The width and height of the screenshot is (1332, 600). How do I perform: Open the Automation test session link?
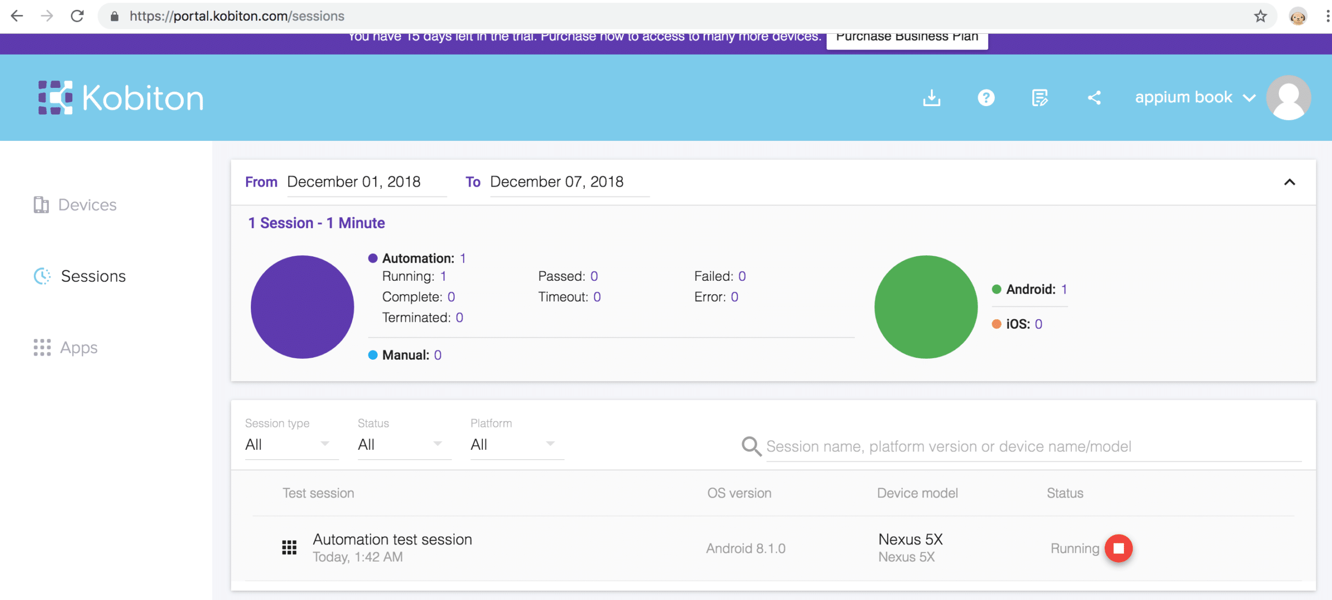pos(392,540)
